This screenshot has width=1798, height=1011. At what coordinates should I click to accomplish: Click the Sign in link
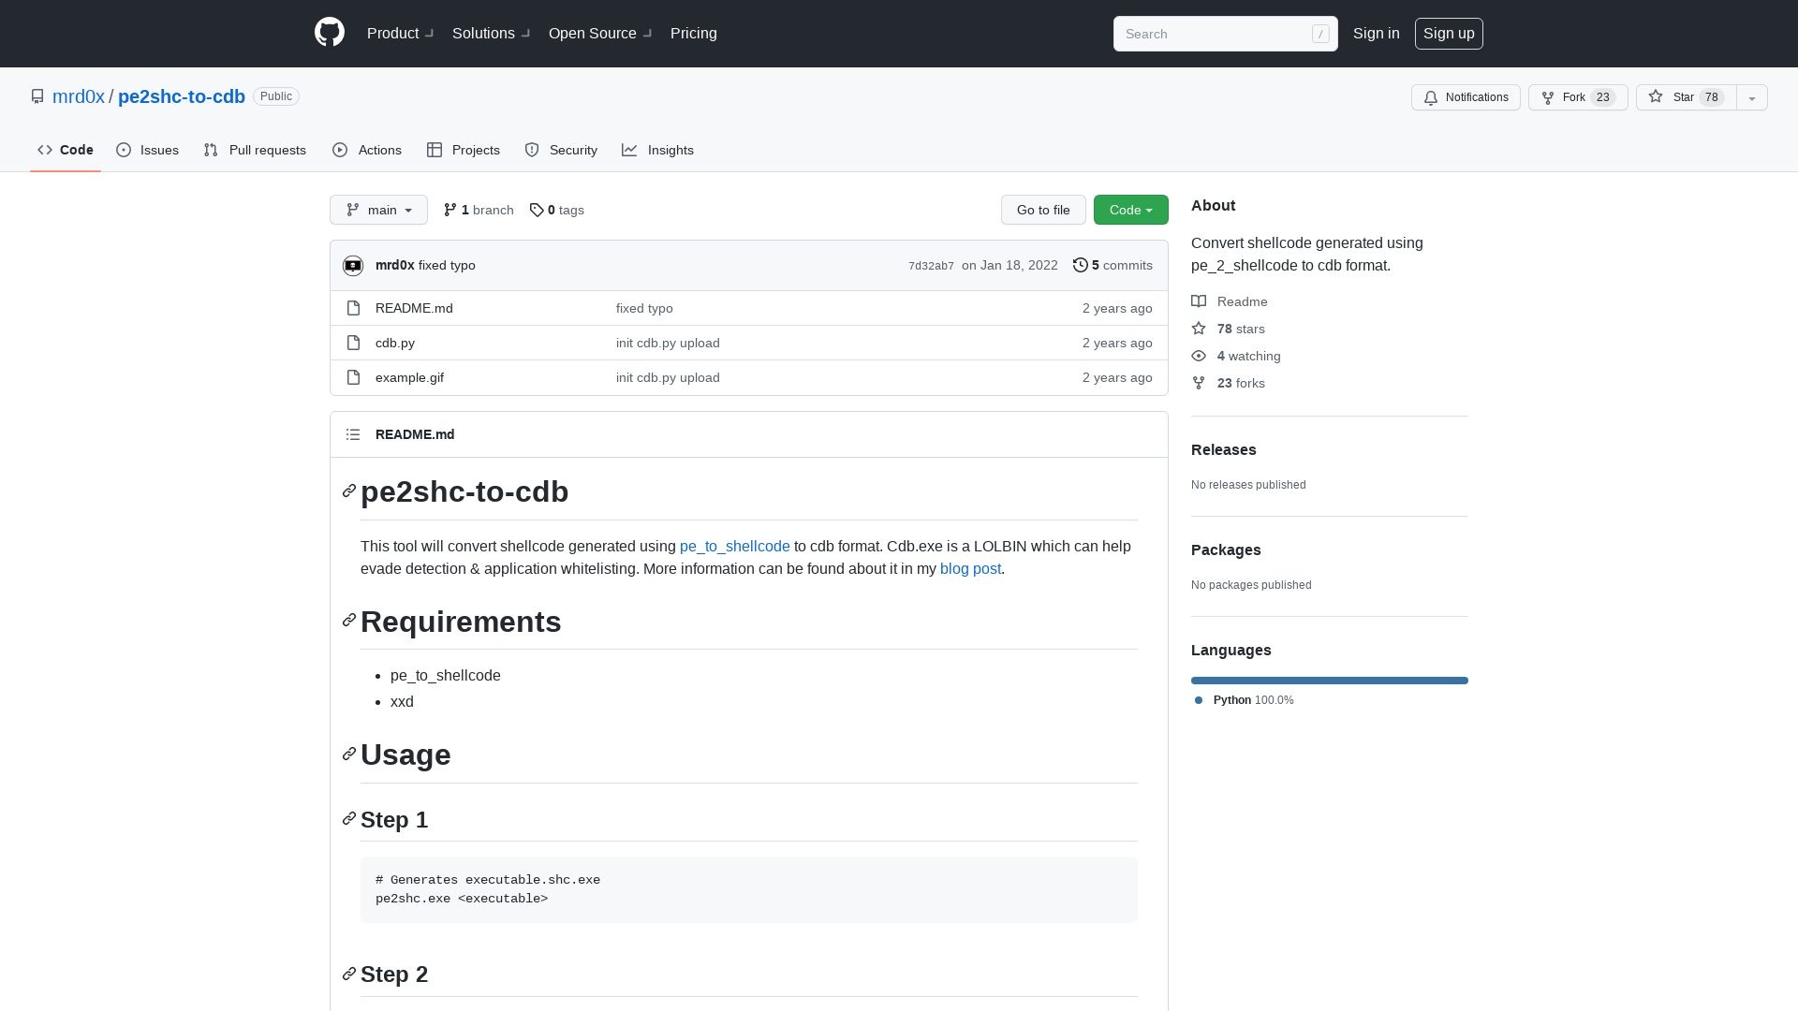point(1377,34)
